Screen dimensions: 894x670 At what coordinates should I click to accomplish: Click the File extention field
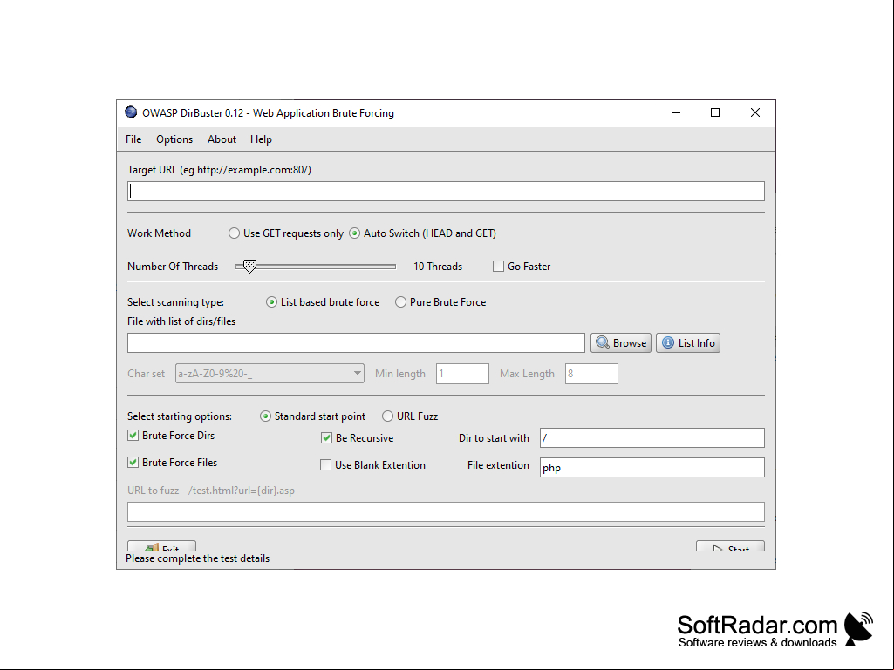652,467
